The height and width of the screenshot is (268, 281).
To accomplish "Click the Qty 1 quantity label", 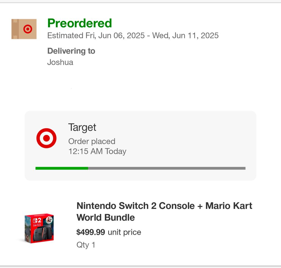I will 86,245.
